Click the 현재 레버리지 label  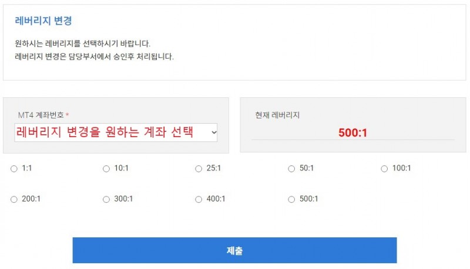point(277,115)
